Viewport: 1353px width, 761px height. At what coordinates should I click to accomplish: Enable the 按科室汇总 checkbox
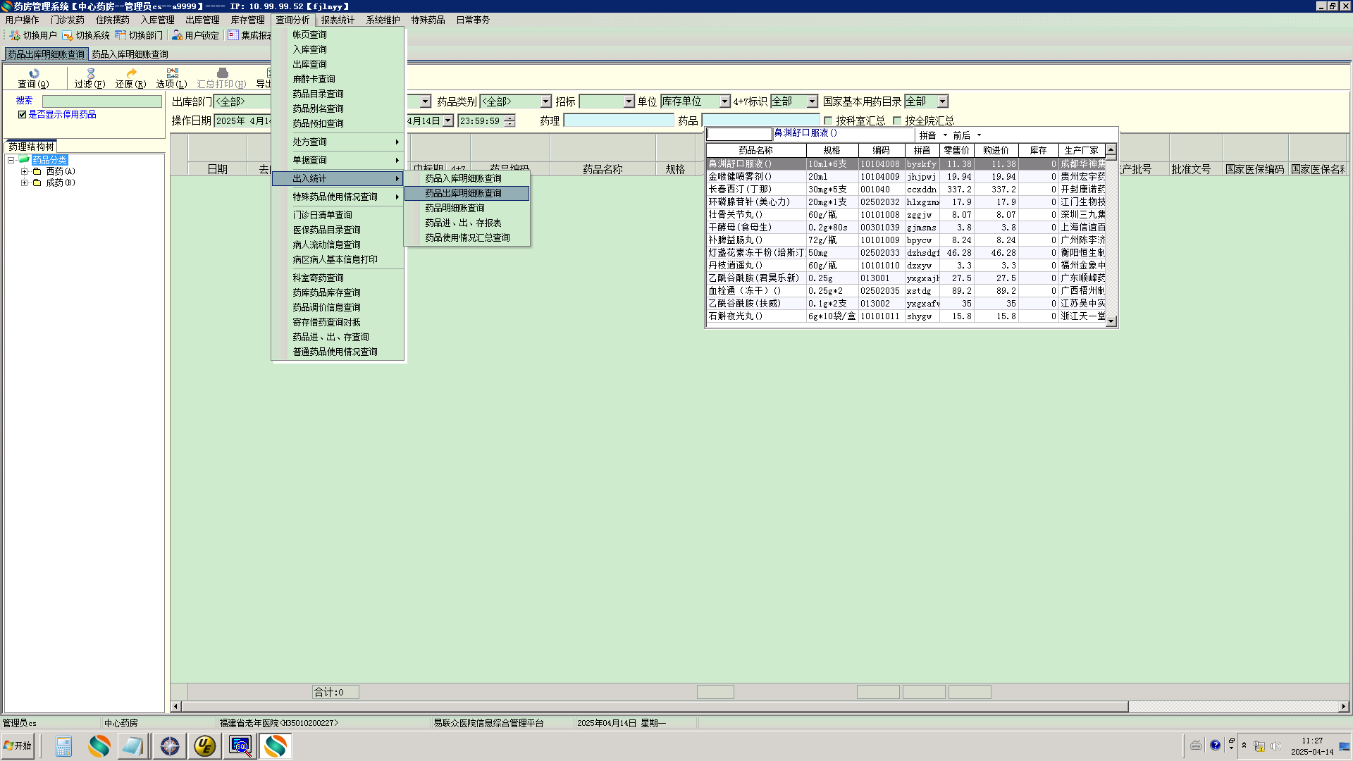click(828, 120)
